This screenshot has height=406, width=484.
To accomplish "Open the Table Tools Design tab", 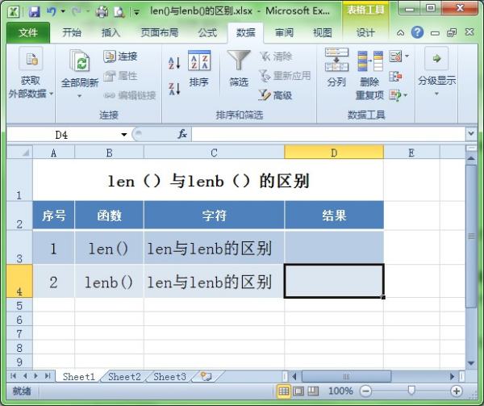I will pyautogui.click(x=365, y=32).
